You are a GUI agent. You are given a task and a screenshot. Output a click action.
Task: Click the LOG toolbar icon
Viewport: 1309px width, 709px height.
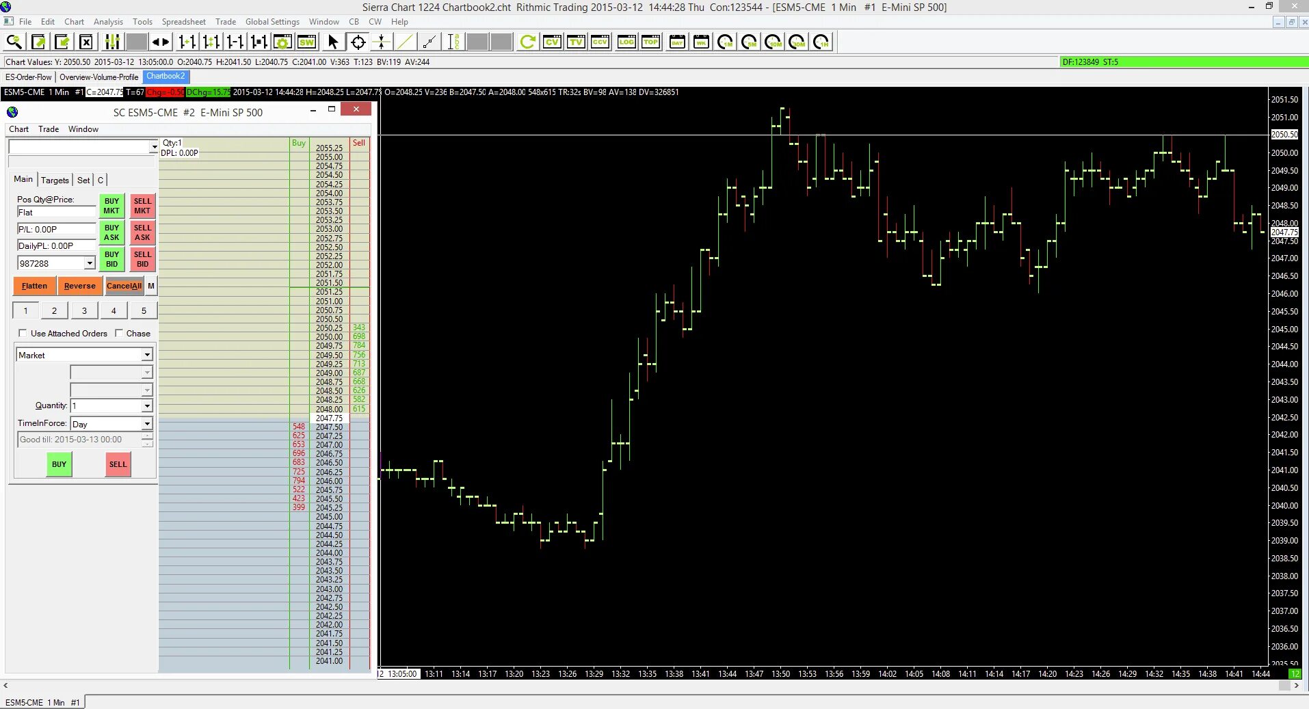(x=626, y=42)
